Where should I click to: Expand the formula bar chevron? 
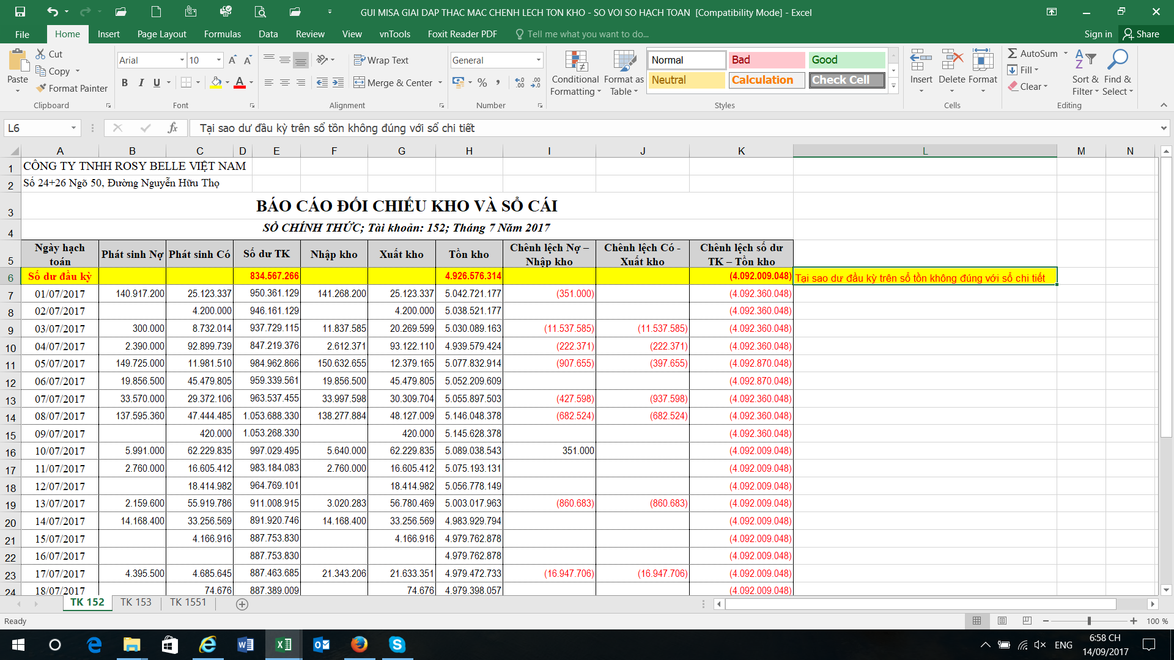click(1164, 128)
